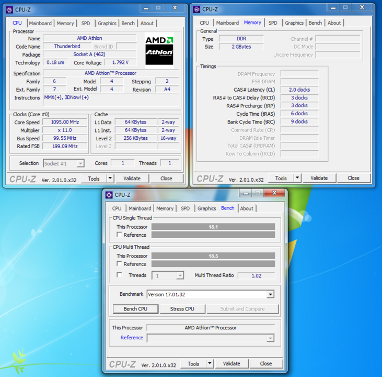Click the single thread This Processor score bar
Screen dimensions: 382x377
pyautogui.click(x=213, y=227)
